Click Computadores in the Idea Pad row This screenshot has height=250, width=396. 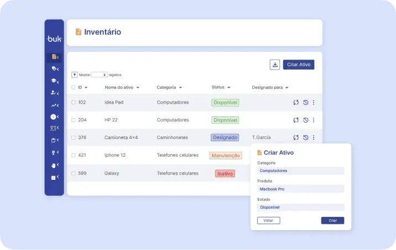173,102
